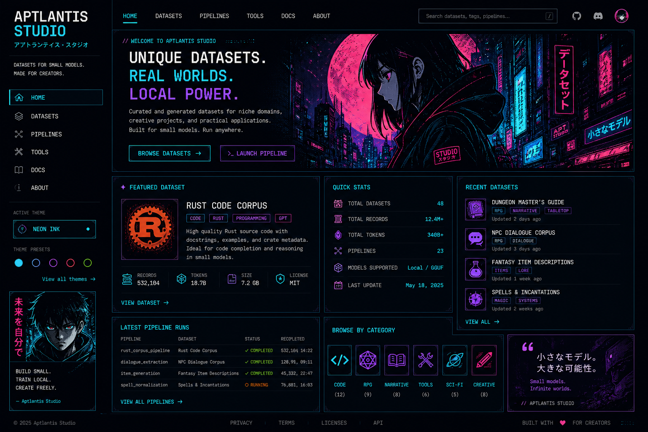This screenshot has height=432, width=648.
Task: Switch to the Tools top tab
Action: coord(255,16)
